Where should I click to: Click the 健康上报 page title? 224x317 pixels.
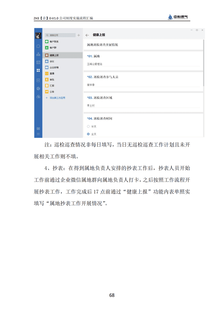tap(99, 35)
